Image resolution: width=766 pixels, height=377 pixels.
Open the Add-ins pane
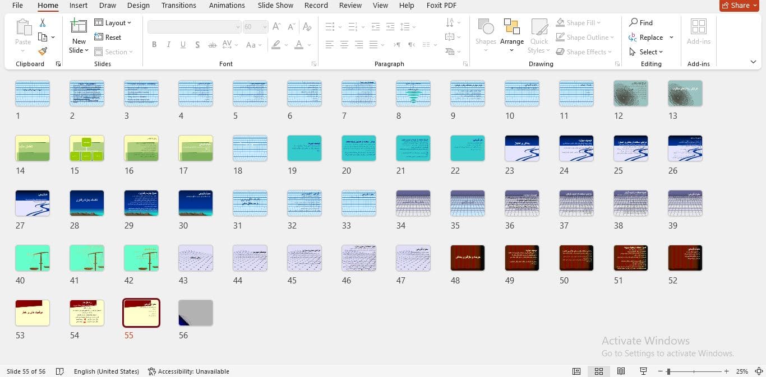698,31
